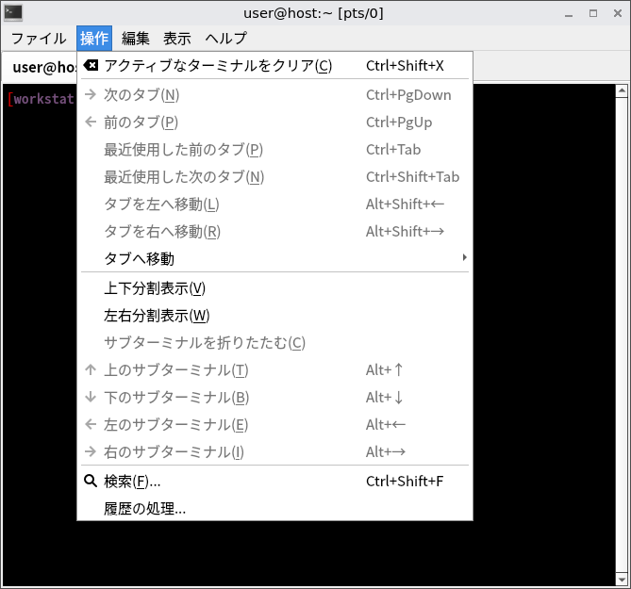The image size is (631, 589).
Task: Click the lower subterminal down-arrow icon
Action: [91, 398]
